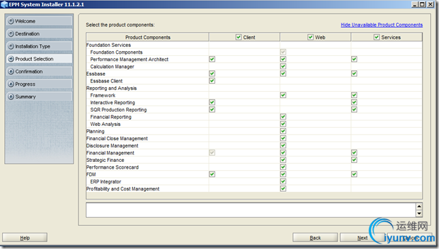The width and height of the screenshot is (439, 249).
Task: Select the Planning row label
Action: pyautogui.click(x=95, y=131)
